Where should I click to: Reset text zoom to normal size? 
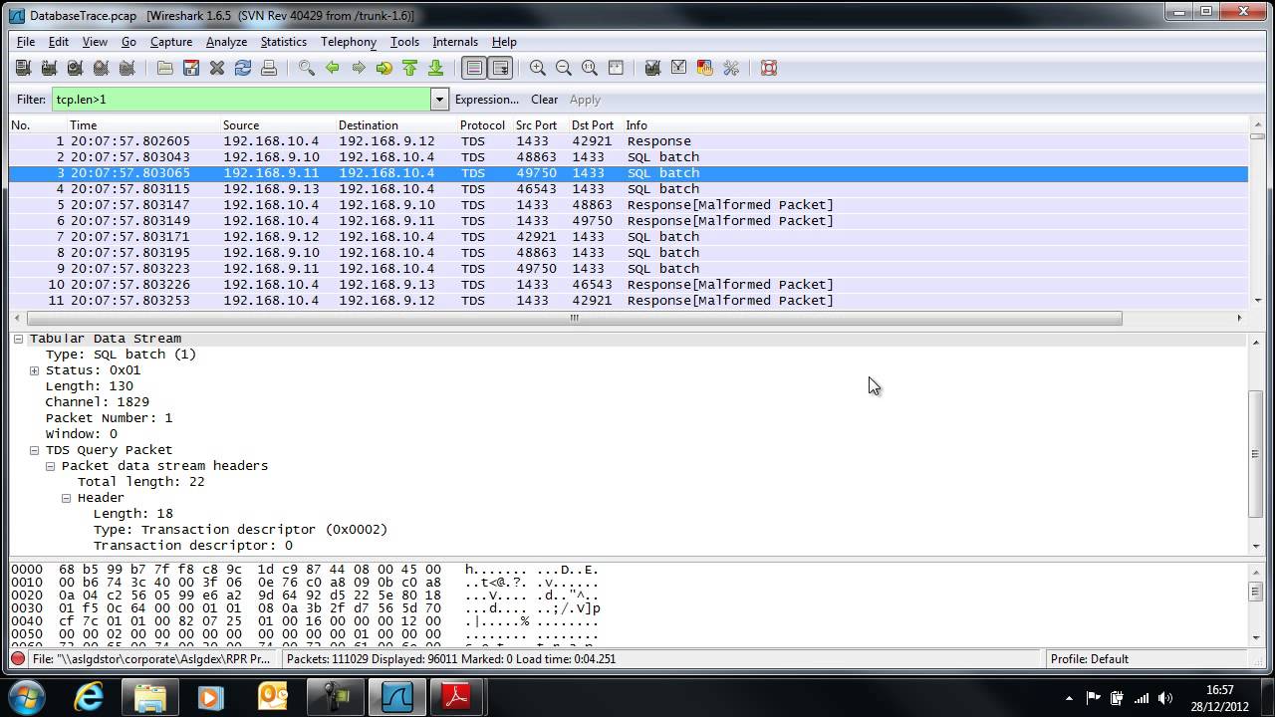click(x=590, y=68)
